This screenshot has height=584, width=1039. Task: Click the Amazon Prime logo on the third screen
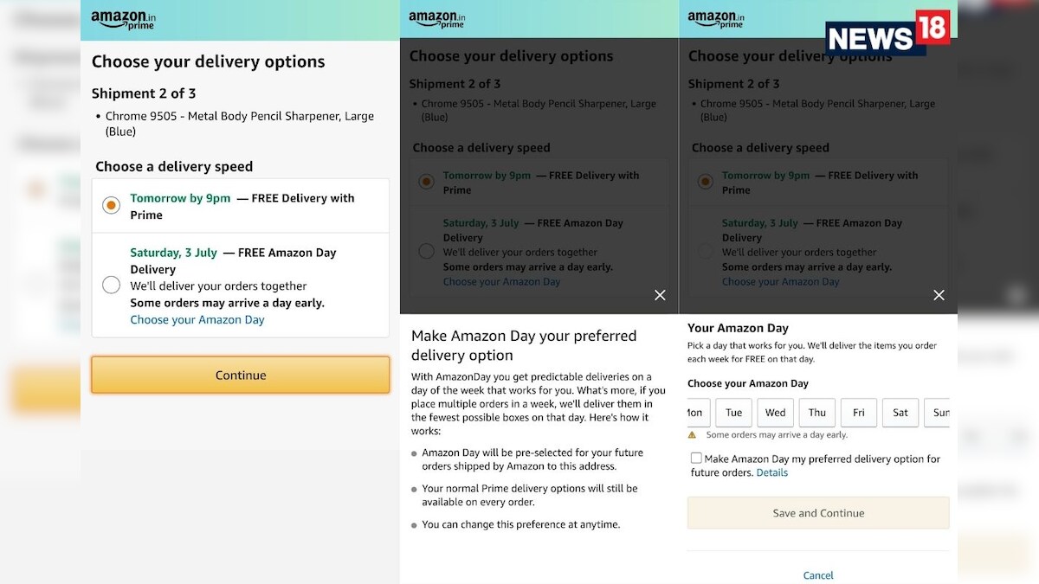pyautogui.click(x=716, y=18)
